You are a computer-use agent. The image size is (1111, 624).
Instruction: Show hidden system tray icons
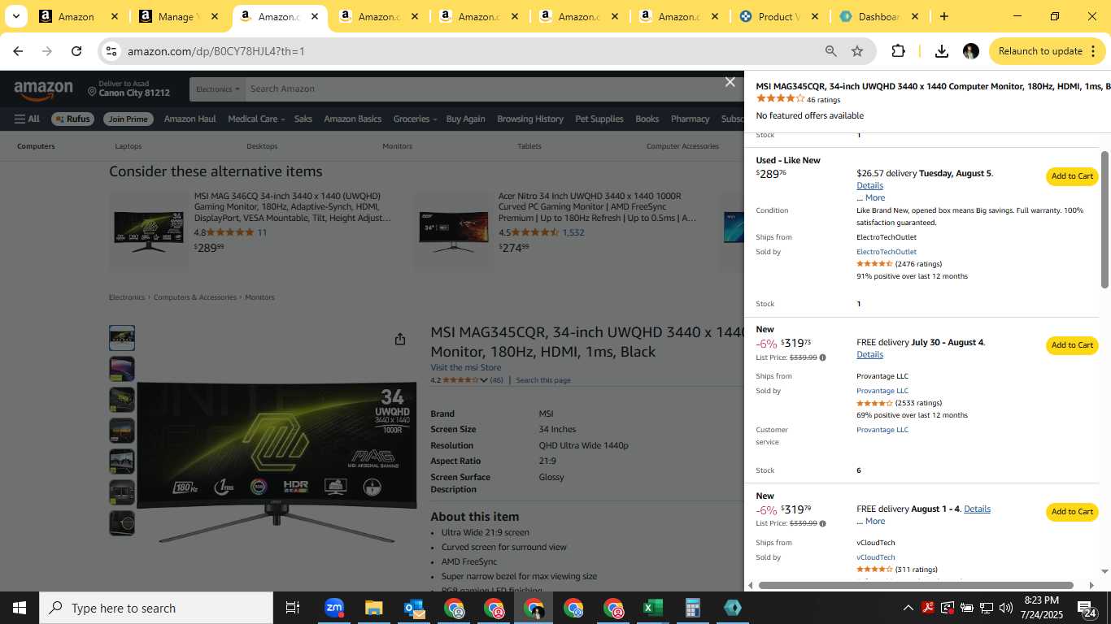click(908, 608)
